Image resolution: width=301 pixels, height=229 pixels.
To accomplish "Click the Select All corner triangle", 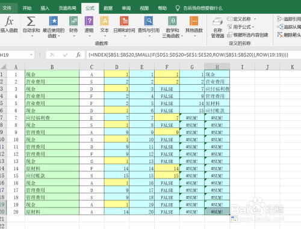I will tap(4, 67).
